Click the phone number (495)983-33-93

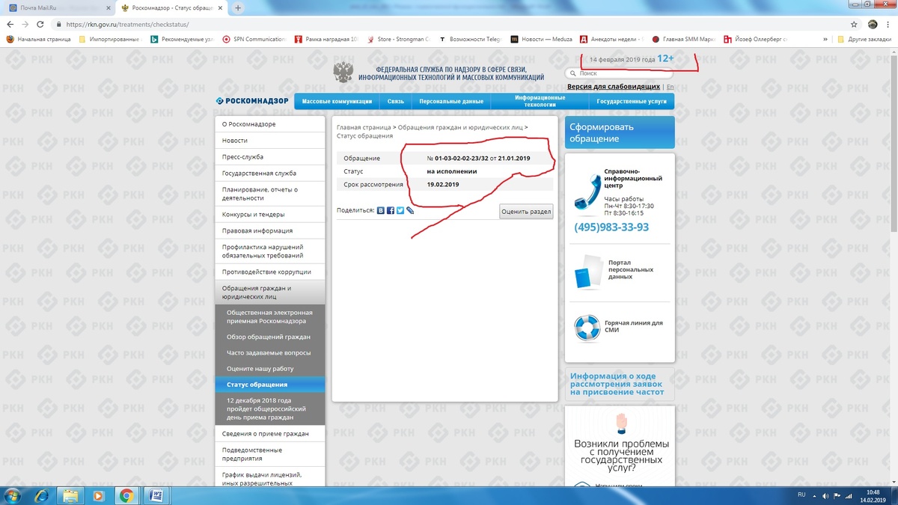pos(611,227)
